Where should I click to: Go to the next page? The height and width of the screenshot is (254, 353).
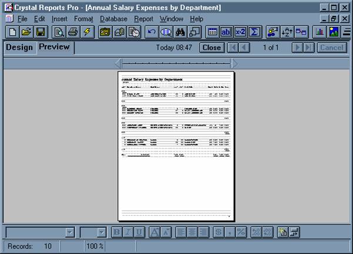pos(298,48)
